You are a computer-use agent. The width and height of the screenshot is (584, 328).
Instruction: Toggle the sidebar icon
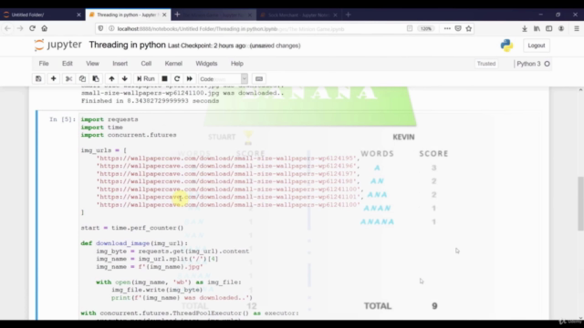point(549,28)
